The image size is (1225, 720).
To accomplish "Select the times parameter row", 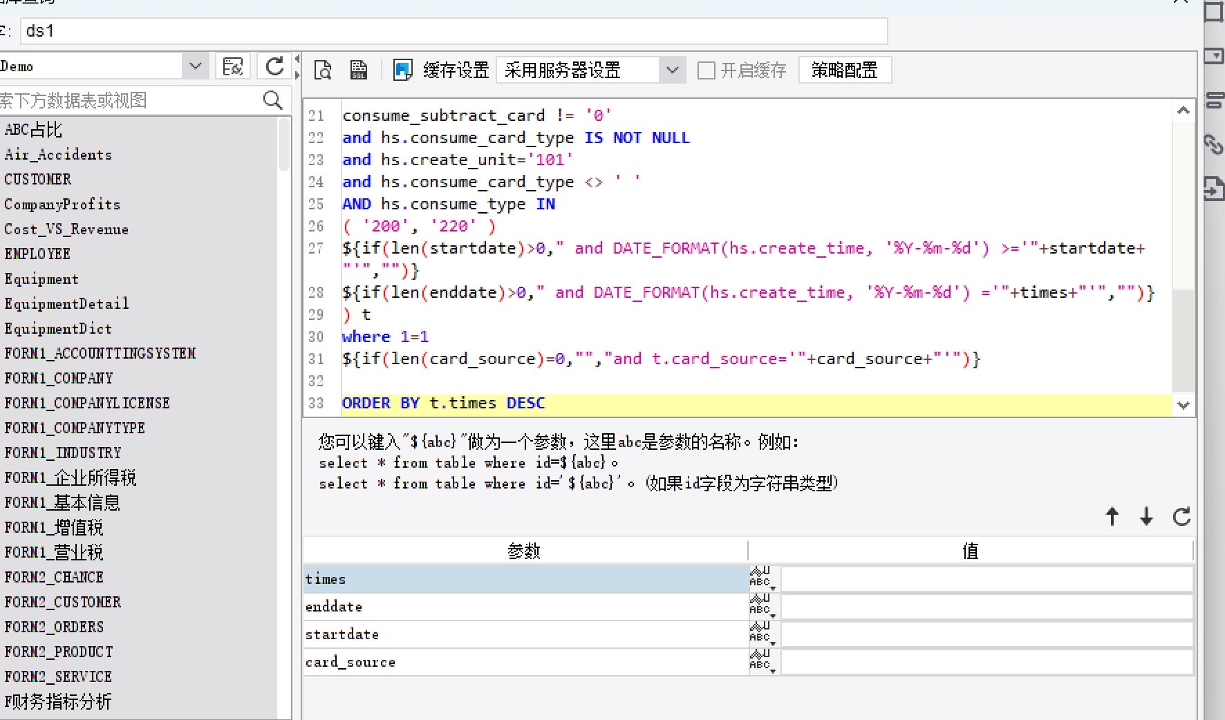I will point(525,579).
